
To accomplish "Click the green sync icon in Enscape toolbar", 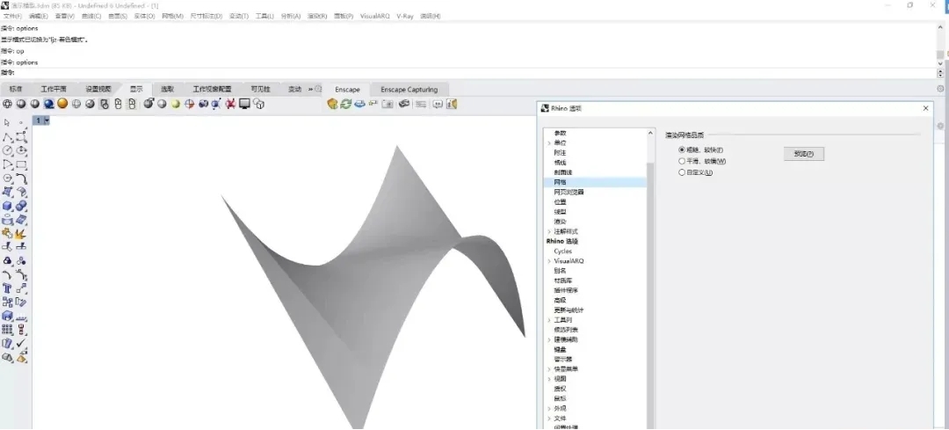I will point(346,104).
